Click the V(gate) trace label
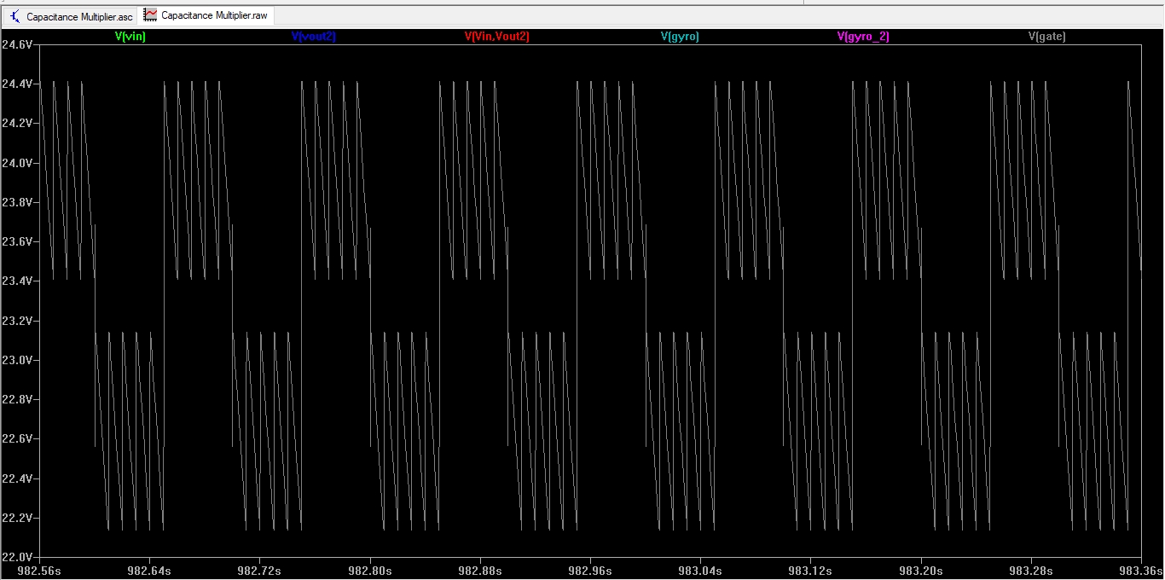The image size is (1165, 580). point(1047,37)
